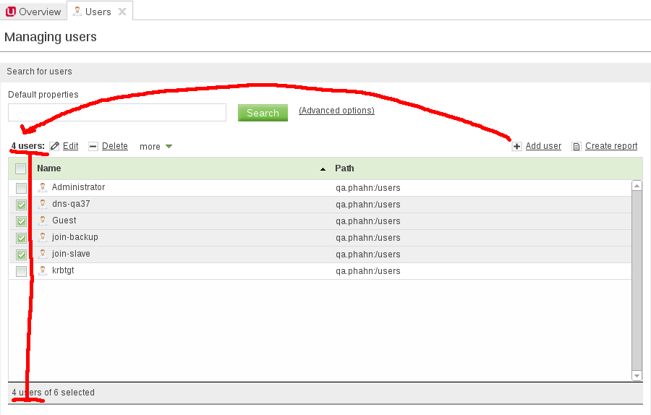Screen dimensions: 651x415
Task: Click the Create report document icon
Action: pos(576,146)
